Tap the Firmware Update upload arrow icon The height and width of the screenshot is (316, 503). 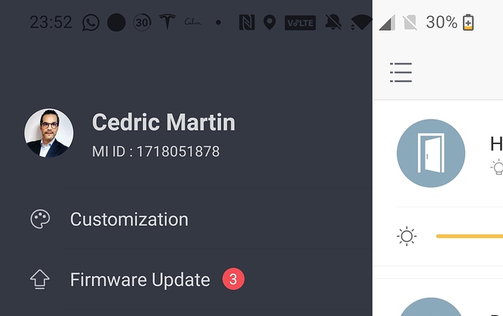[40, 279]
